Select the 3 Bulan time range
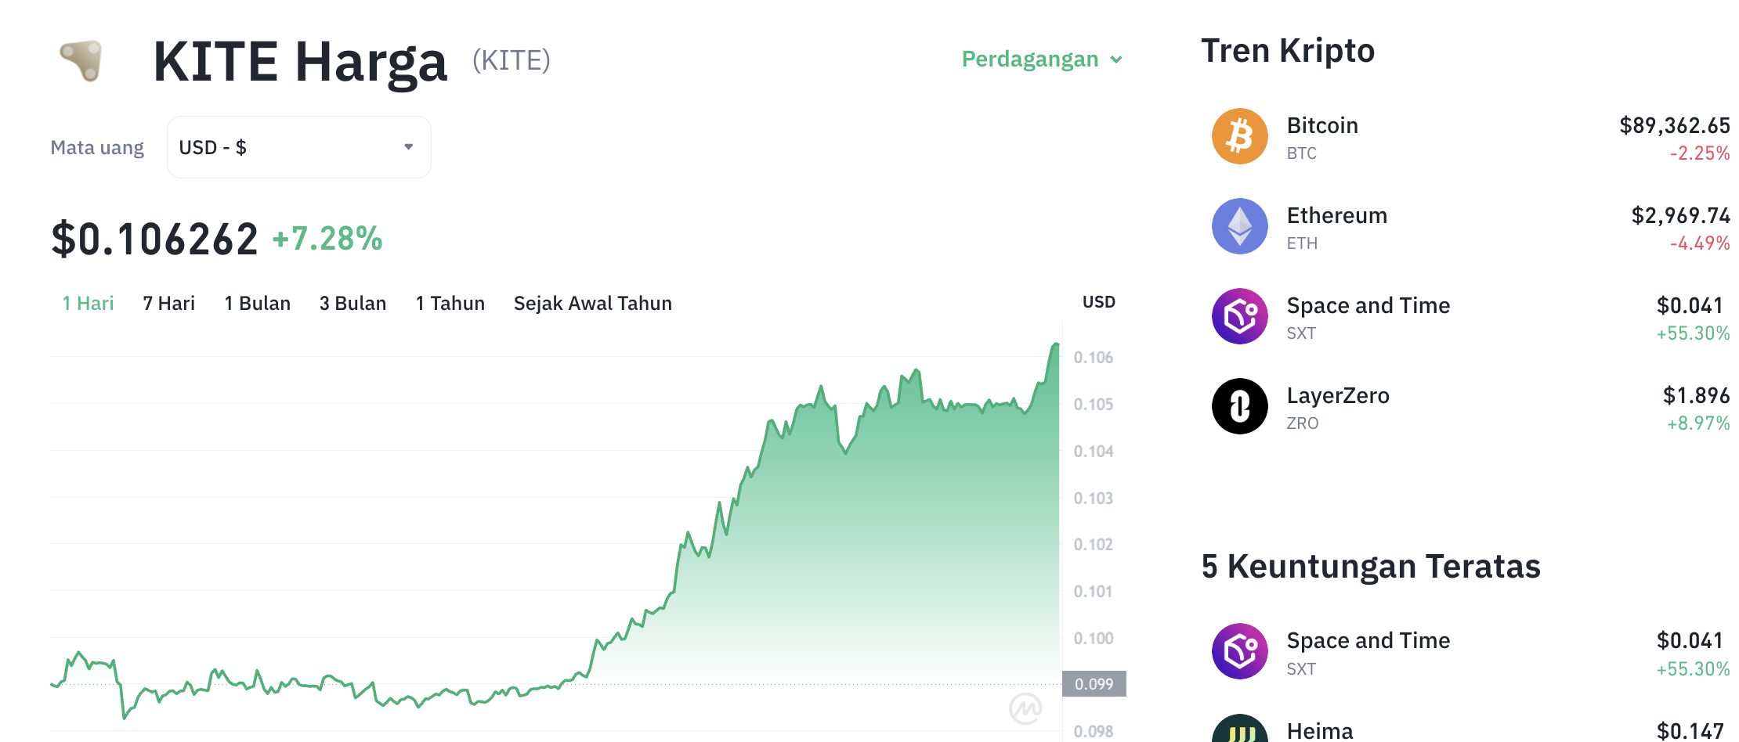Screen dimensions: 1739x742 point(352,304)
